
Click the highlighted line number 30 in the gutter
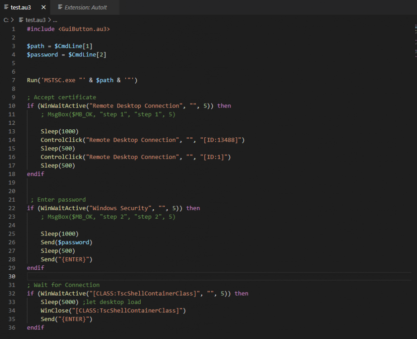click(12, 277)
